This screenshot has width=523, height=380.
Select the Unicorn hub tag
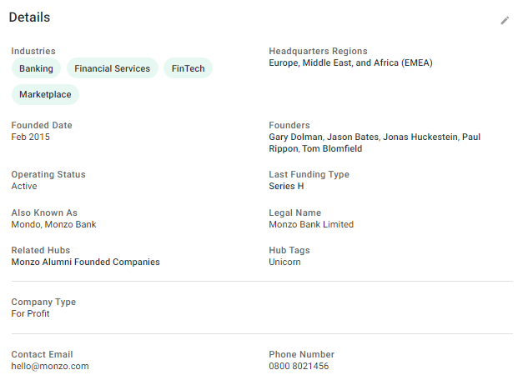pos(284,262)
